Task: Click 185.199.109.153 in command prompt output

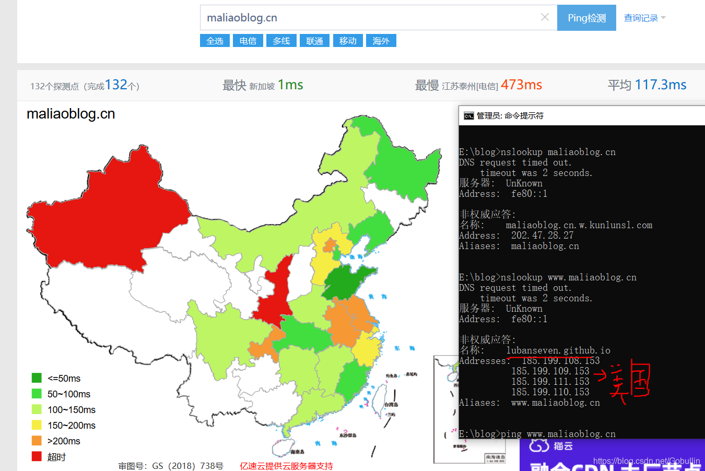Action: pos(550,371)
